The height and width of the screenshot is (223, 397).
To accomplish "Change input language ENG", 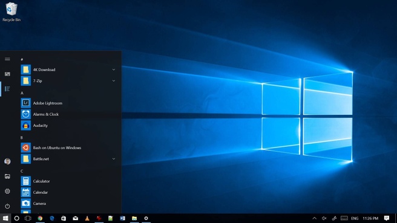I will 355,218.
